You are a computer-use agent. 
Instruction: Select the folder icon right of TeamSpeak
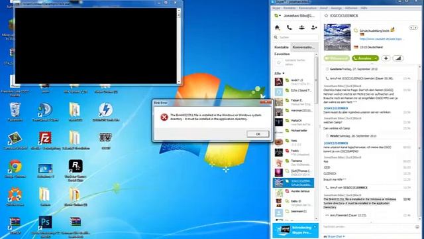(x=75, y=112)
